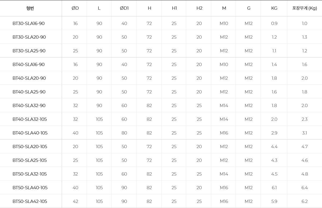The width and height of the screenshot is (322, 208).
Task: Click the 형번 column header
Action: point(30,8)
